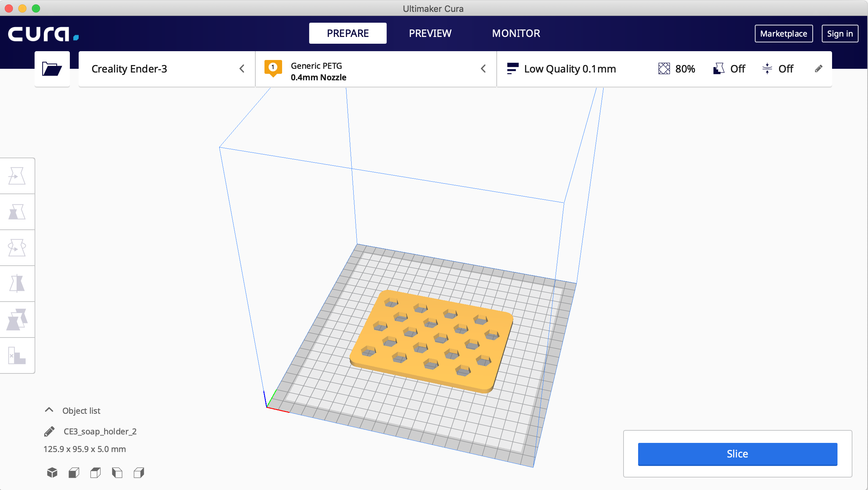Click the Cura logo
Screen dimensions: 868x490
(43, 34)
